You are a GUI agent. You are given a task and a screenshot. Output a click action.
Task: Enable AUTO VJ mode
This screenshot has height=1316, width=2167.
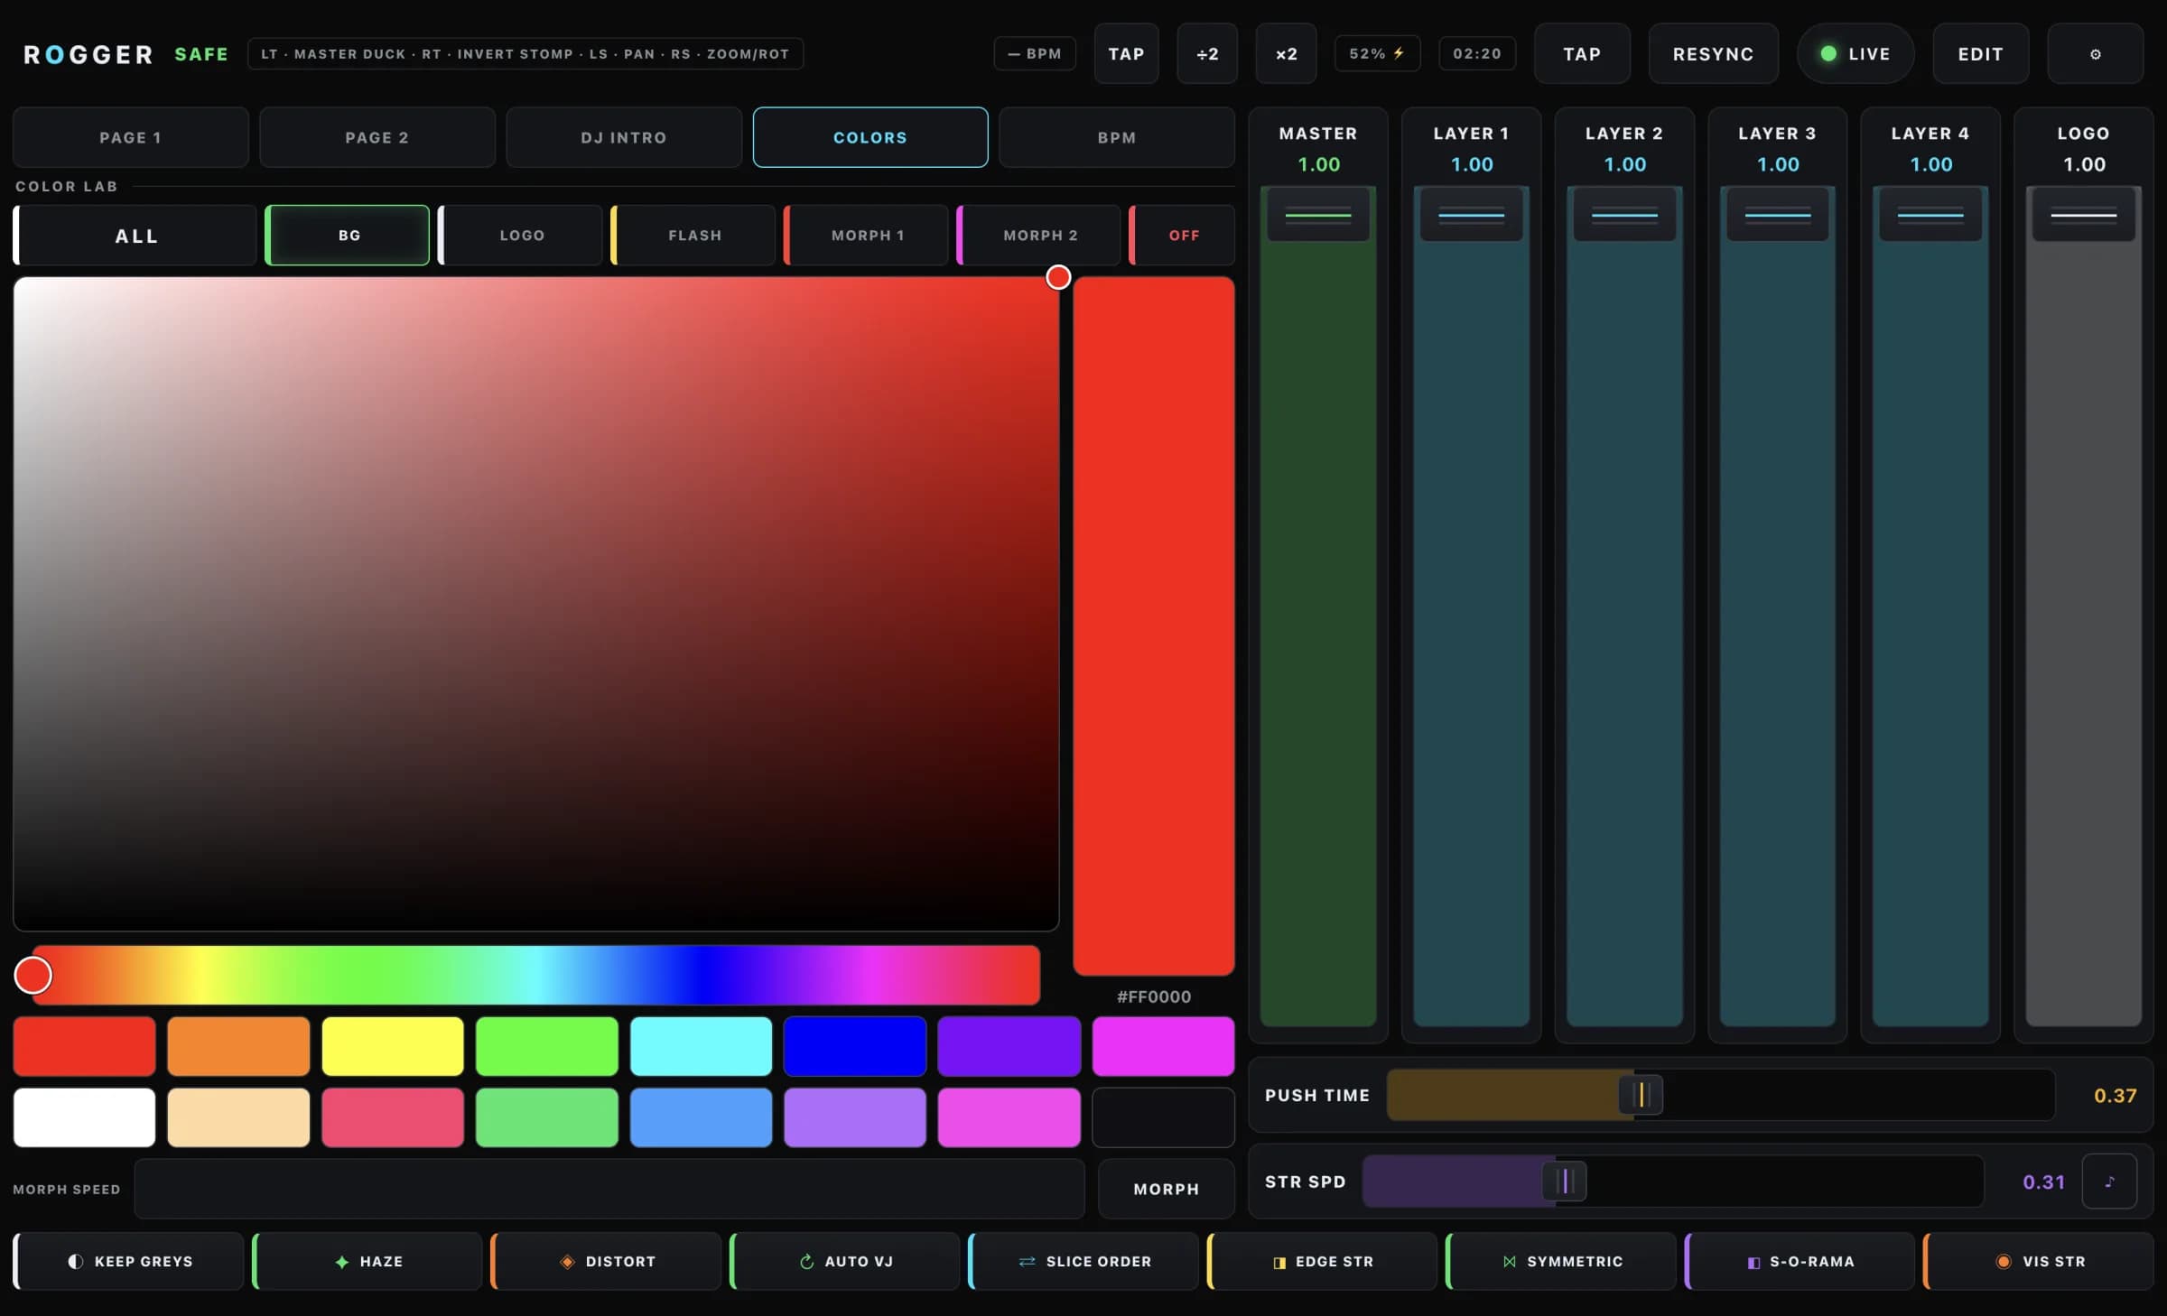click(845, 1261)
